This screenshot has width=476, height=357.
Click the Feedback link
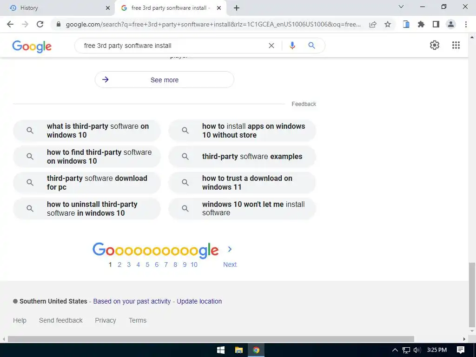304,104
